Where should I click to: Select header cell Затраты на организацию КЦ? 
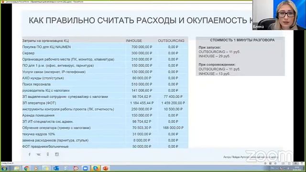tap(45, 41)
